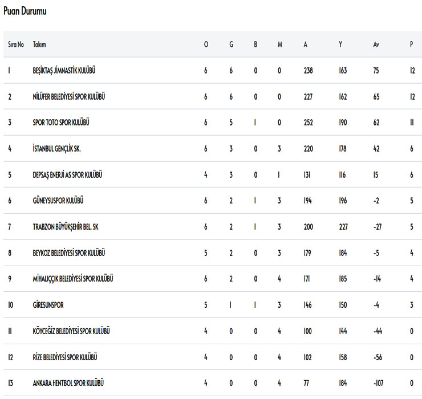Click the 'O' games played header
The height and width of the screenshot is (399, 422).
(206, 44)
